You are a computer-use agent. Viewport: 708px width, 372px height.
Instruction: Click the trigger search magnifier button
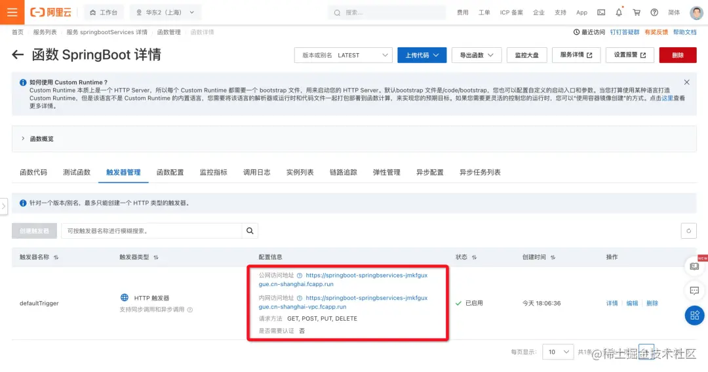point(250,231)
